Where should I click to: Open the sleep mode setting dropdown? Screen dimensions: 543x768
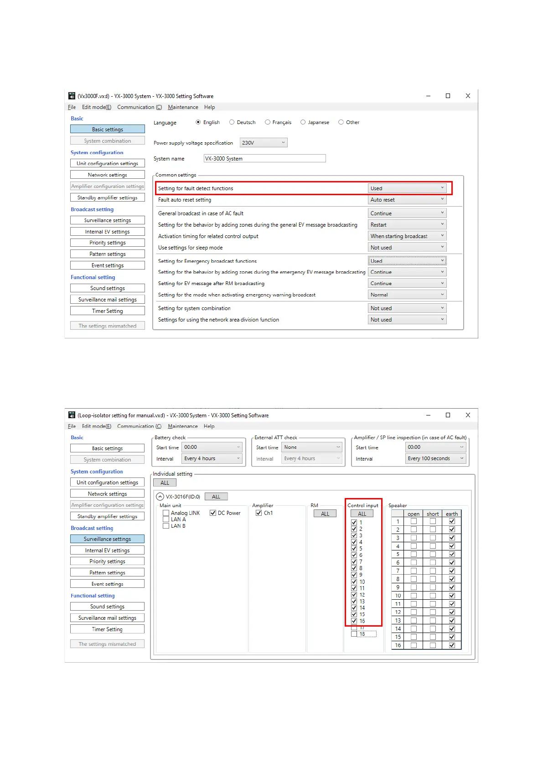click(407, 248)
